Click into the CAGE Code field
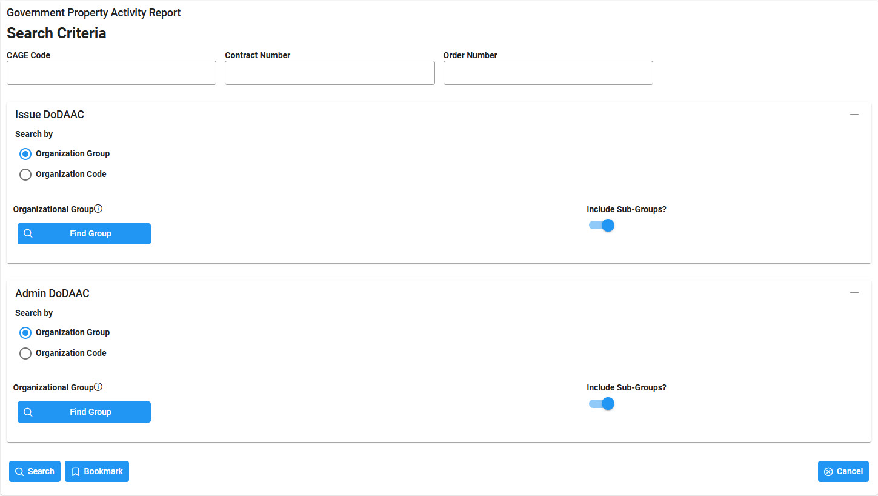This screenshot has width=878, height=496. pyautogui.click(x=111, y=73)
